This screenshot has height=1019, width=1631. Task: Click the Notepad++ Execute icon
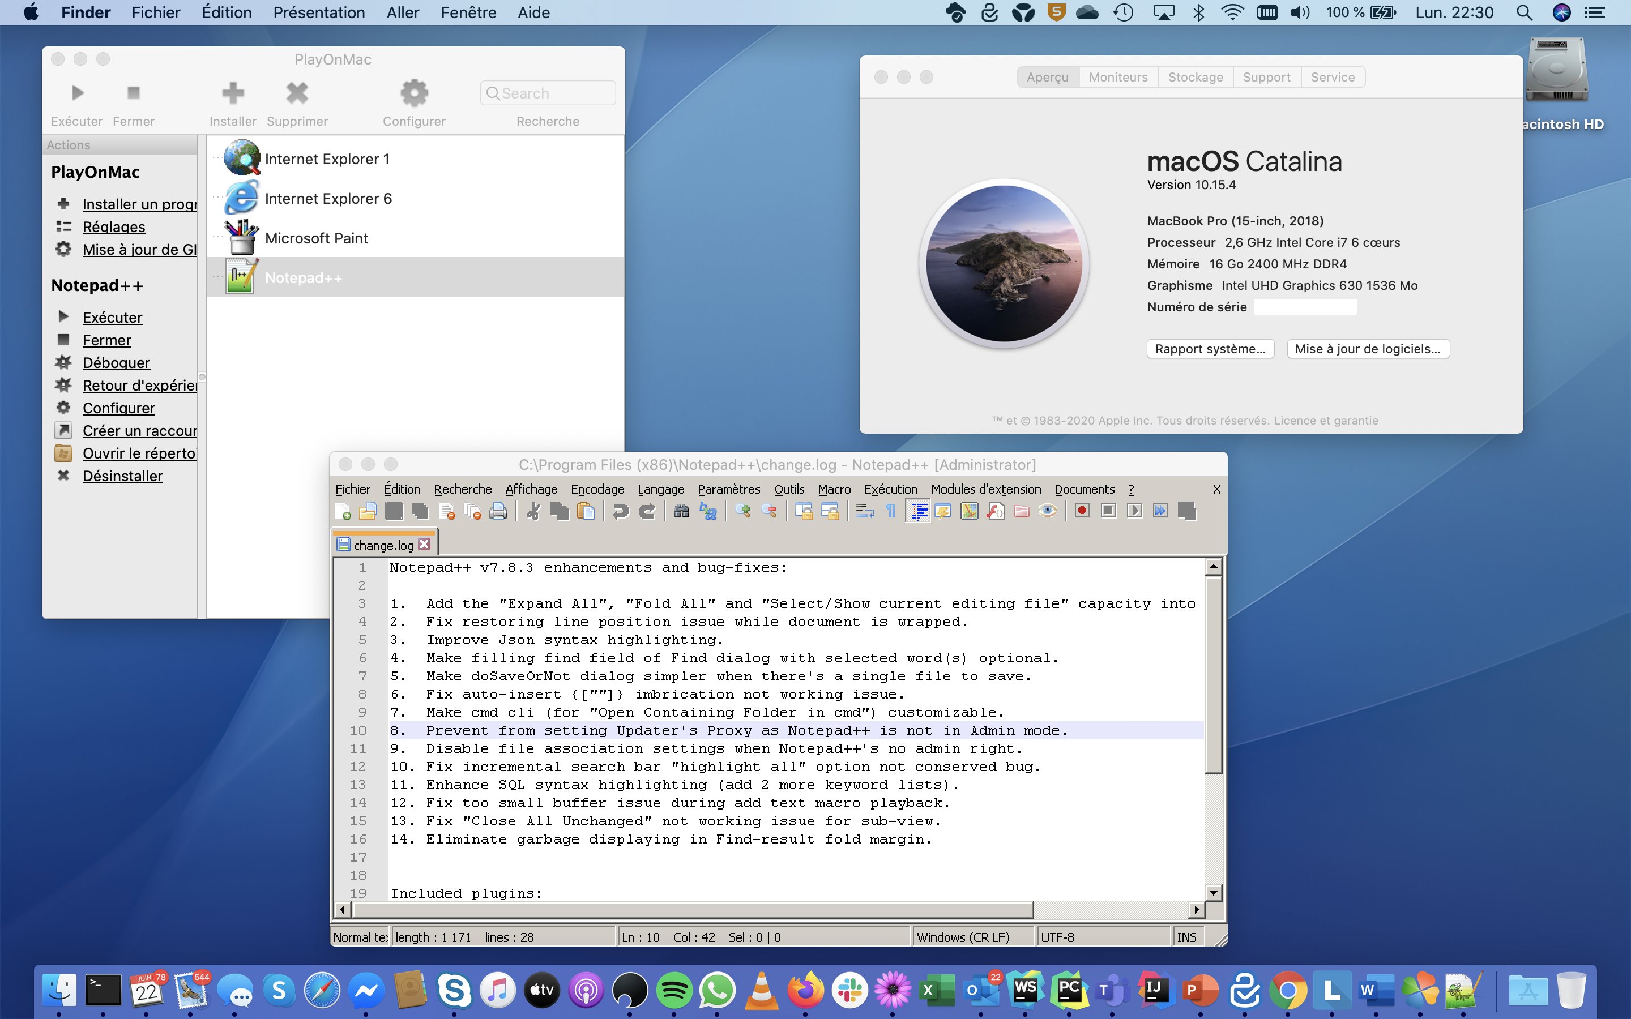pyautogui.click(x=62, y=317)
